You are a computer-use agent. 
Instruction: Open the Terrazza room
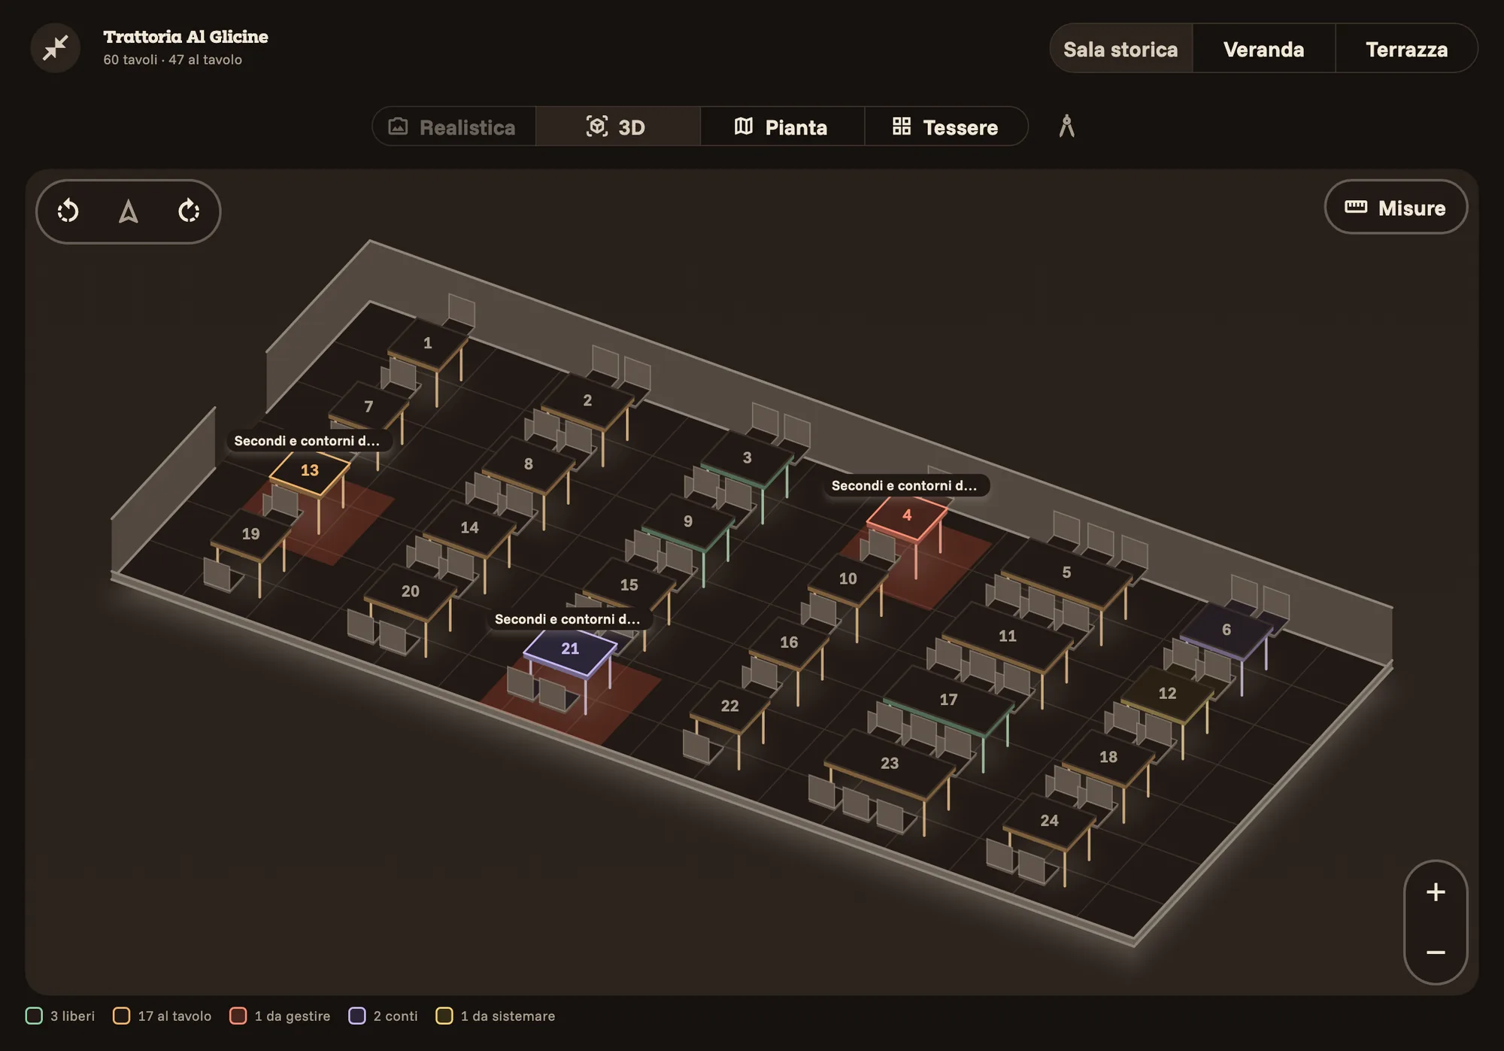[1406, 49]
